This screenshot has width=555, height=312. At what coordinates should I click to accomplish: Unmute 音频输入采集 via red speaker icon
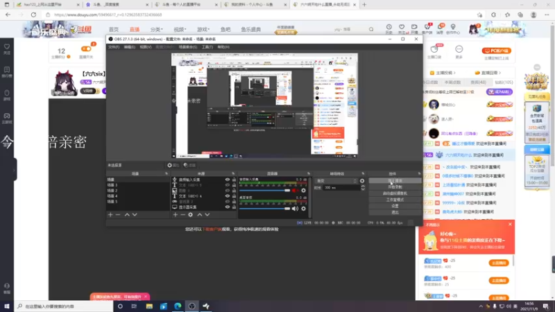pos(294,190)
